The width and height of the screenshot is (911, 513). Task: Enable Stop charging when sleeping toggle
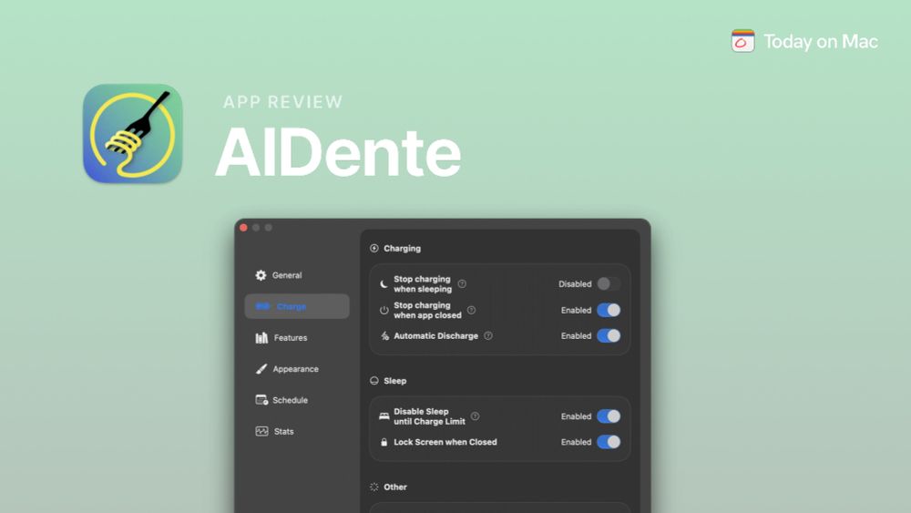point(609,284)
